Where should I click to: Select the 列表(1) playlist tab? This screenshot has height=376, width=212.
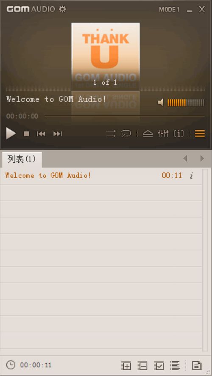[22, 159]
